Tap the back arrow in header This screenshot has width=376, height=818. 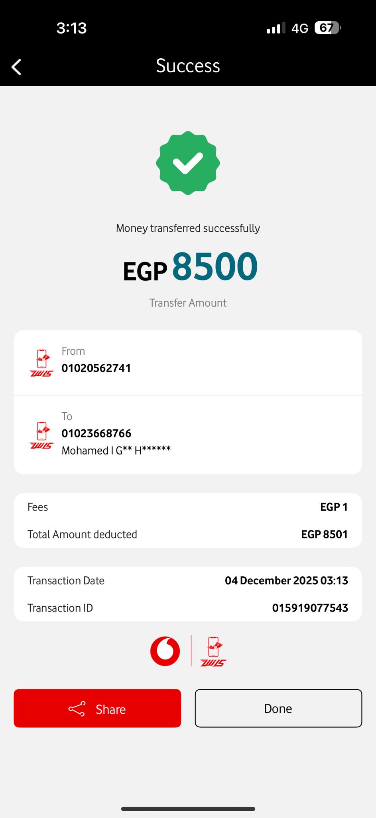point(16,67)
